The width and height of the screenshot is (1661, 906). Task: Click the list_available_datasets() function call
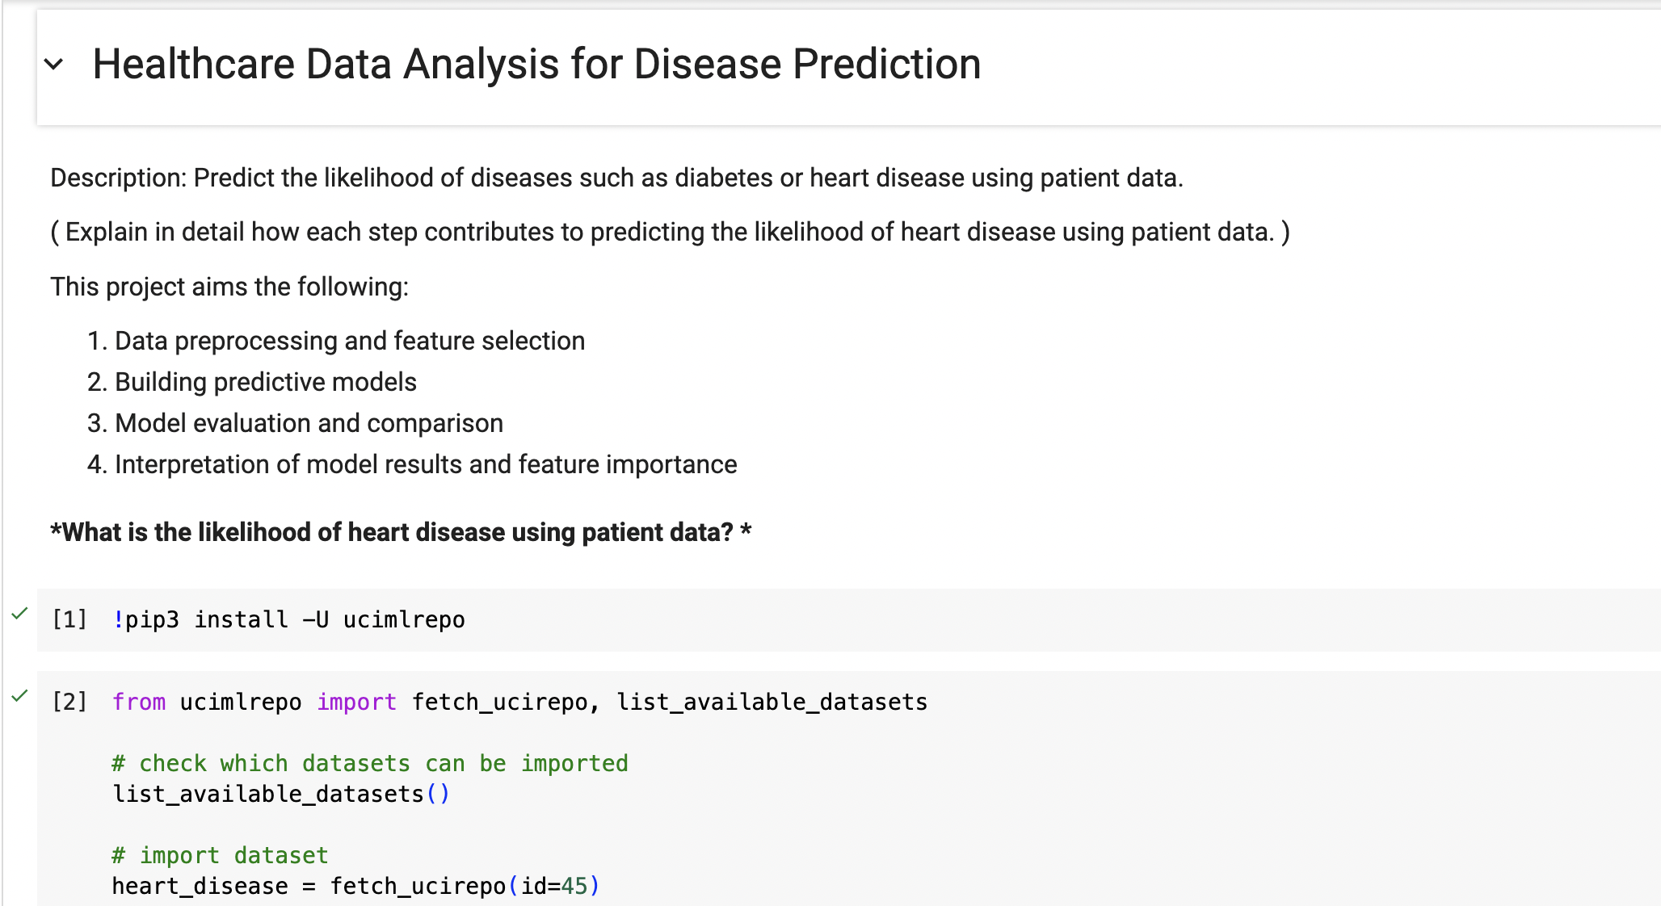283,793
